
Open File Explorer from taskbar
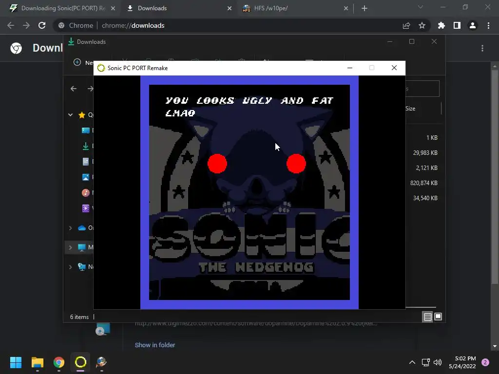coord(38,362)
